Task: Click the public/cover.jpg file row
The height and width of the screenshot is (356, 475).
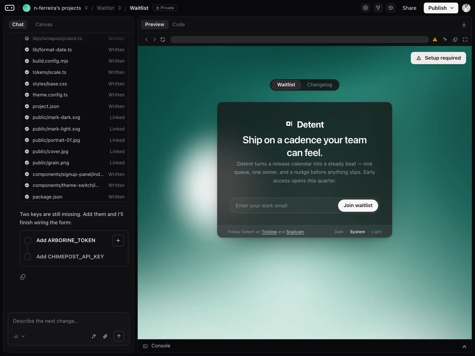Action: click(x=74, y=152)
